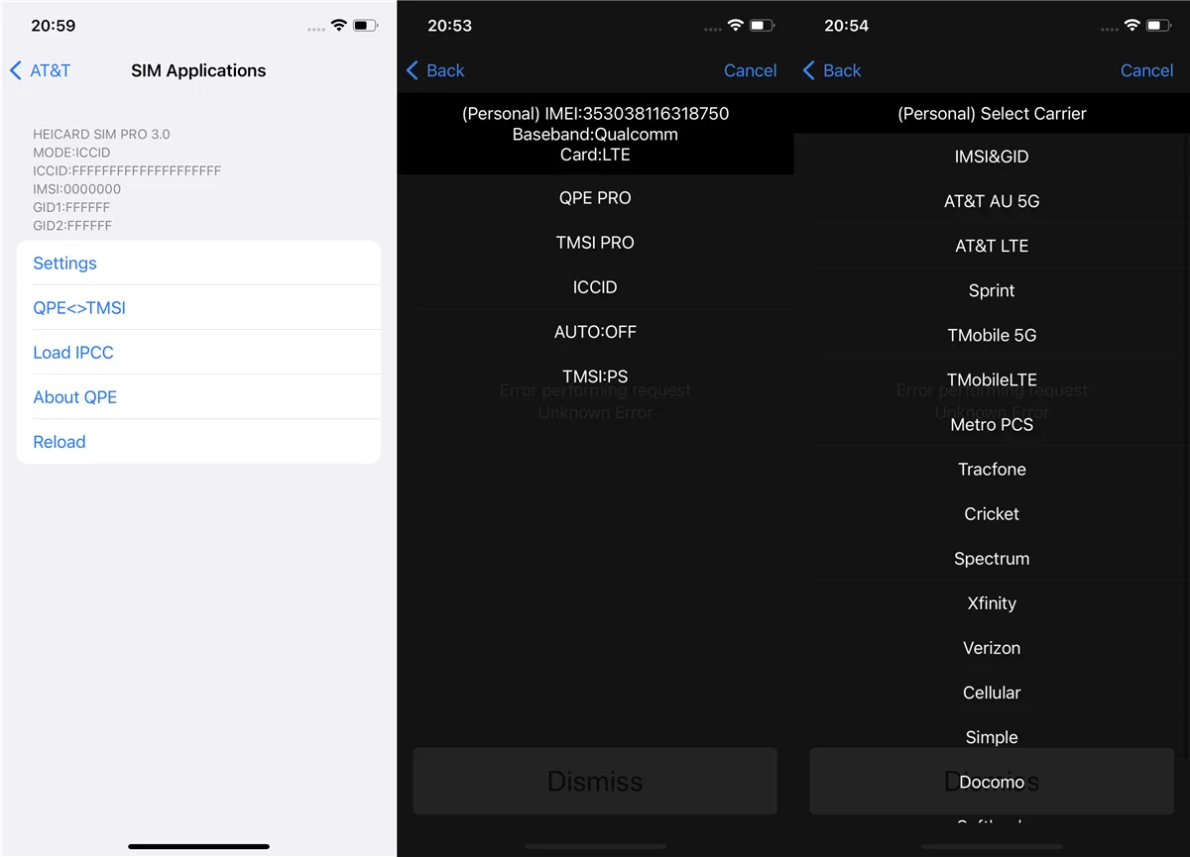Screen dimensions: 1190x857
Task: Choose Spectrum carrier
Action: pos(992,558)
